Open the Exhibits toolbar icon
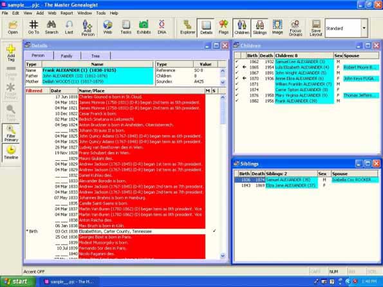 (x=144, y=28)
